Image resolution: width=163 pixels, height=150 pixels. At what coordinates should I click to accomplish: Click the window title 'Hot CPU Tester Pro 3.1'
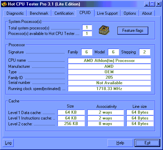pos(31,4)
